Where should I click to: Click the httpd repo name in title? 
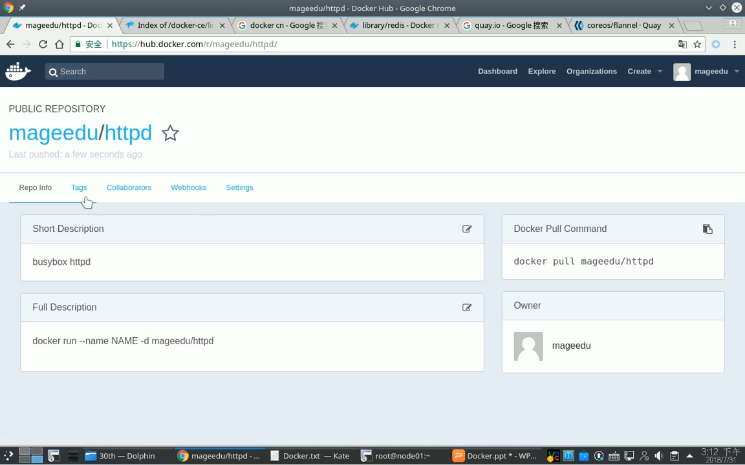(128, 132)
